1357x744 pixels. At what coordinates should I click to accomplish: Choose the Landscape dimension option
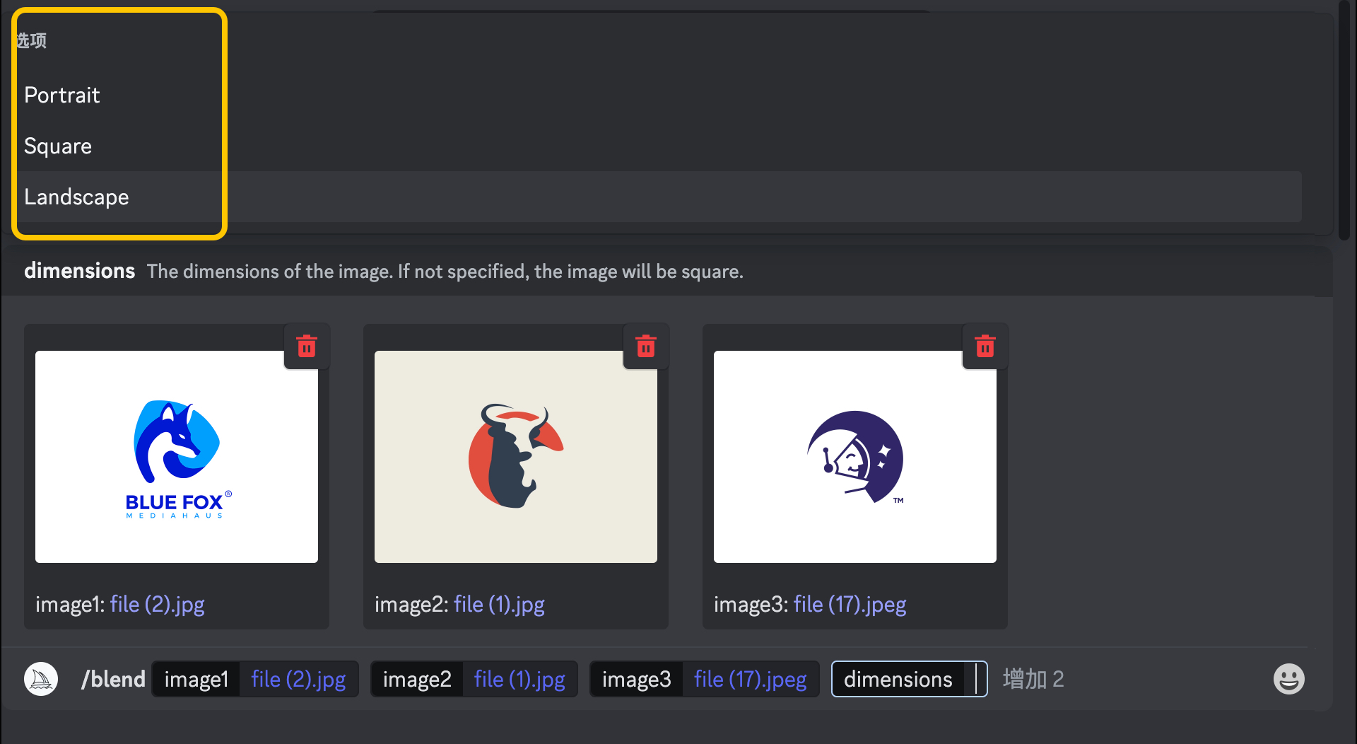[x=659, y=197]
